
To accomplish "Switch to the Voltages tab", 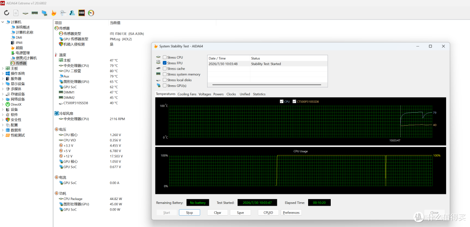I will click(x=205, y=94).
